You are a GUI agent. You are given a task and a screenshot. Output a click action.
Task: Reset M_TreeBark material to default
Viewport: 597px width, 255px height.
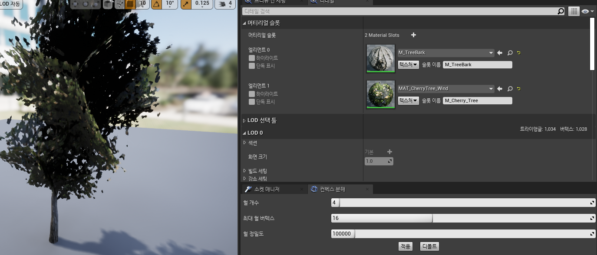pos(519,53)
